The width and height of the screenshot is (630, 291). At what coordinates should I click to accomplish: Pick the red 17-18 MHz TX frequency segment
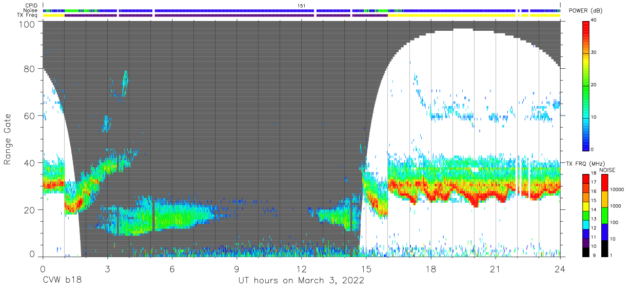tap(586, 179)
